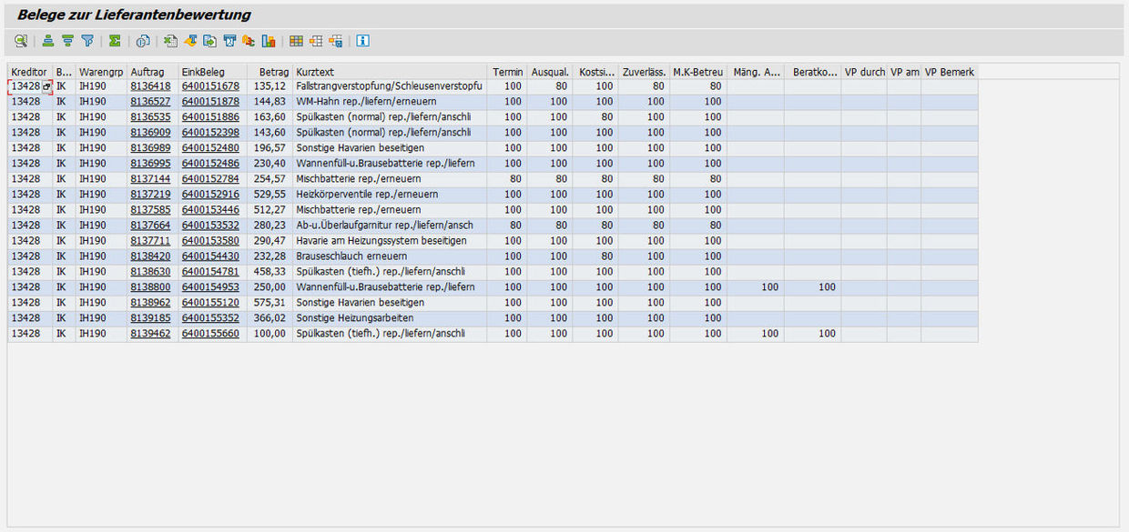Click the blue information icon
This screenshot has height=532, width=1129.
(362, 41)
